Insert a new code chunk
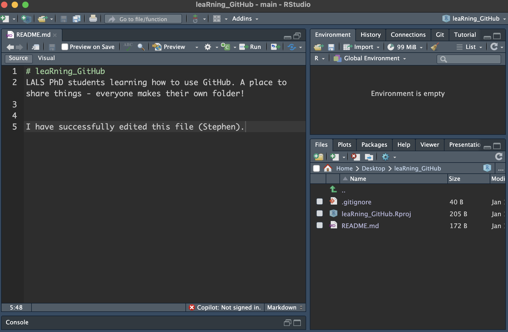Screen dimensions: 508x332 pos(225,47)
